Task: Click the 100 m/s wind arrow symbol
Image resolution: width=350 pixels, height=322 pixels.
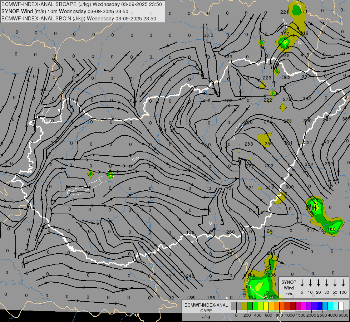Action: click(343, 283)
